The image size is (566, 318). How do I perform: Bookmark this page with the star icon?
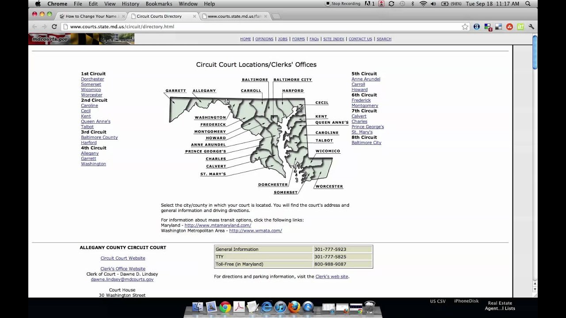pyautogui.click(x=465, y=26)
